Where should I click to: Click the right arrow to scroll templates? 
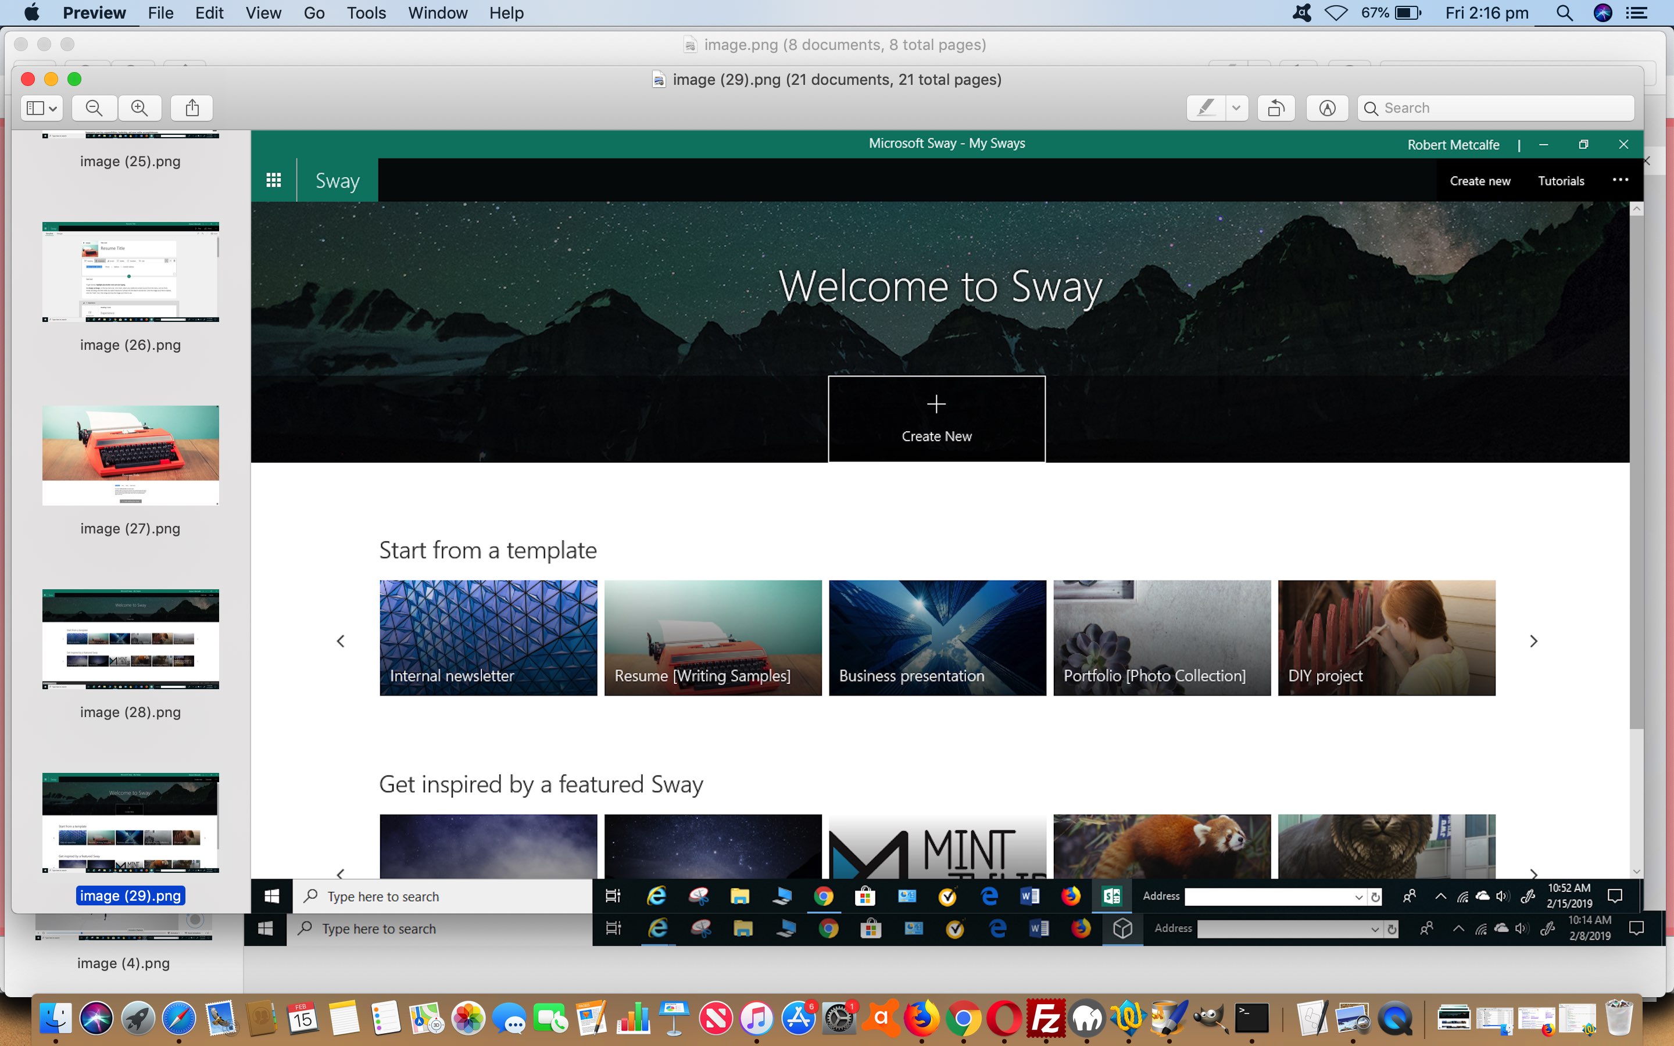[1533, 640]
